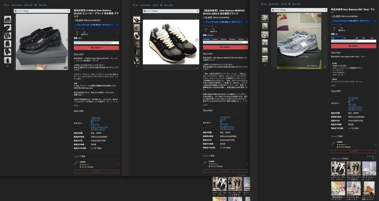Open the coupon banner chevron on the U1906LAI page
The height and width of the screenshot is (201, 379).
tap(117, 25)
